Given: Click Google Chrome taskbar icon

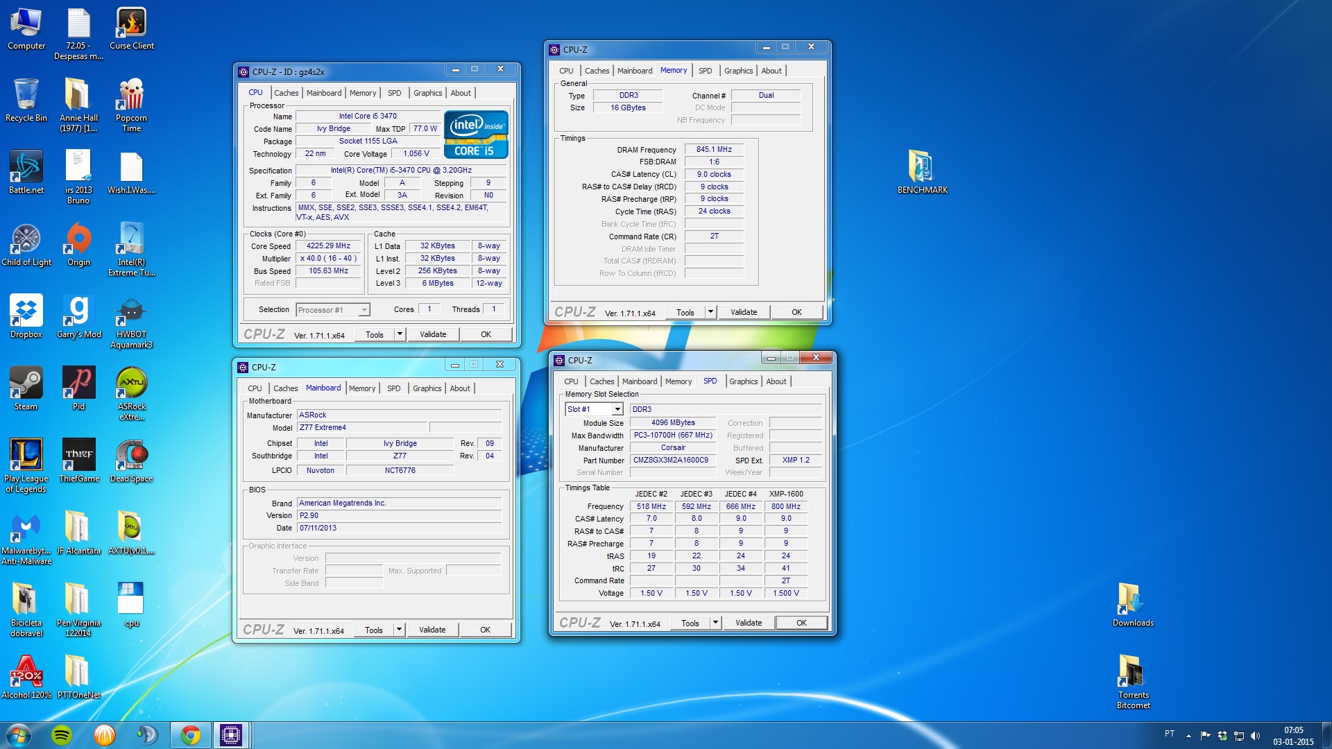Looking at the screenshot, I should 191,735.
